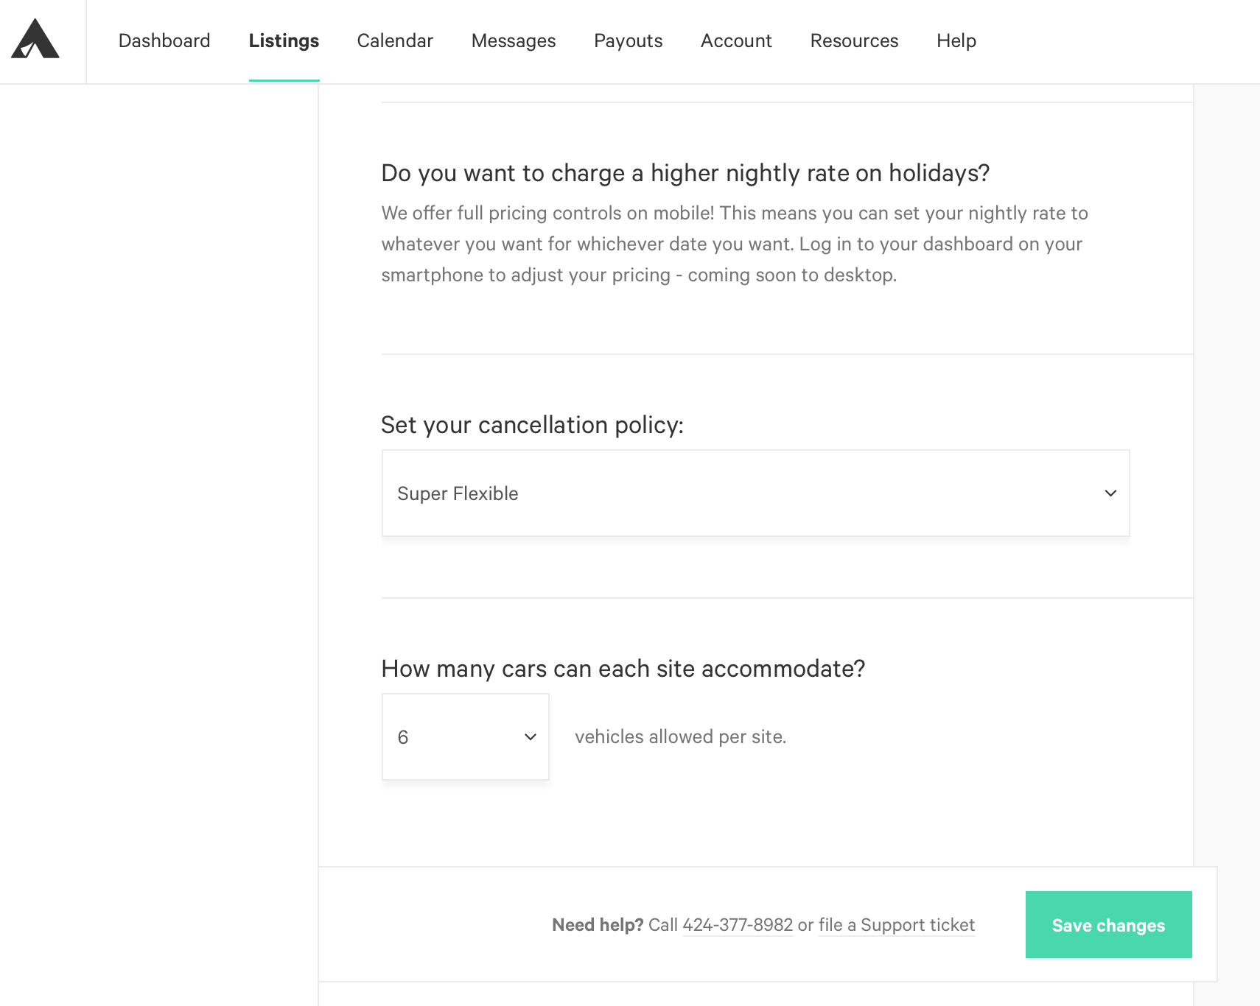
Task: Open the Help menu item
Action: tap(956, 41)
